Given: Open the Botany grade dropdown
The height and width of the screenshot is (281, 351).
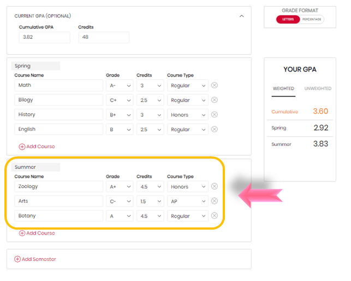Looking at the screenshot, I should click(120, 216).
